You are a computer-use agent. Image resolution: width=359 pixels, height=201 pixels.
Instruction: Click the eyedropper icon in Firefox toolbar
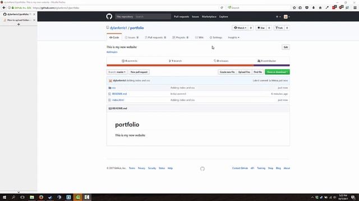click(327, 8)
